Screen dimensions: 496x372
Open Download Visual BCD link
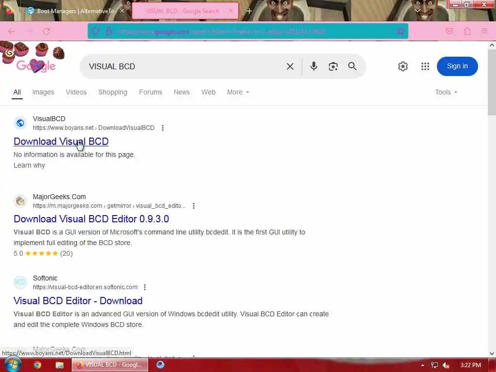[61, 141]
